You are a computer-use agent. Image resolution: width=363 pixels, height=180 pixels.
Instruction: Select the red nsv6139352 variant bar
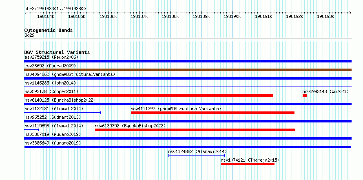click(195, 130)
